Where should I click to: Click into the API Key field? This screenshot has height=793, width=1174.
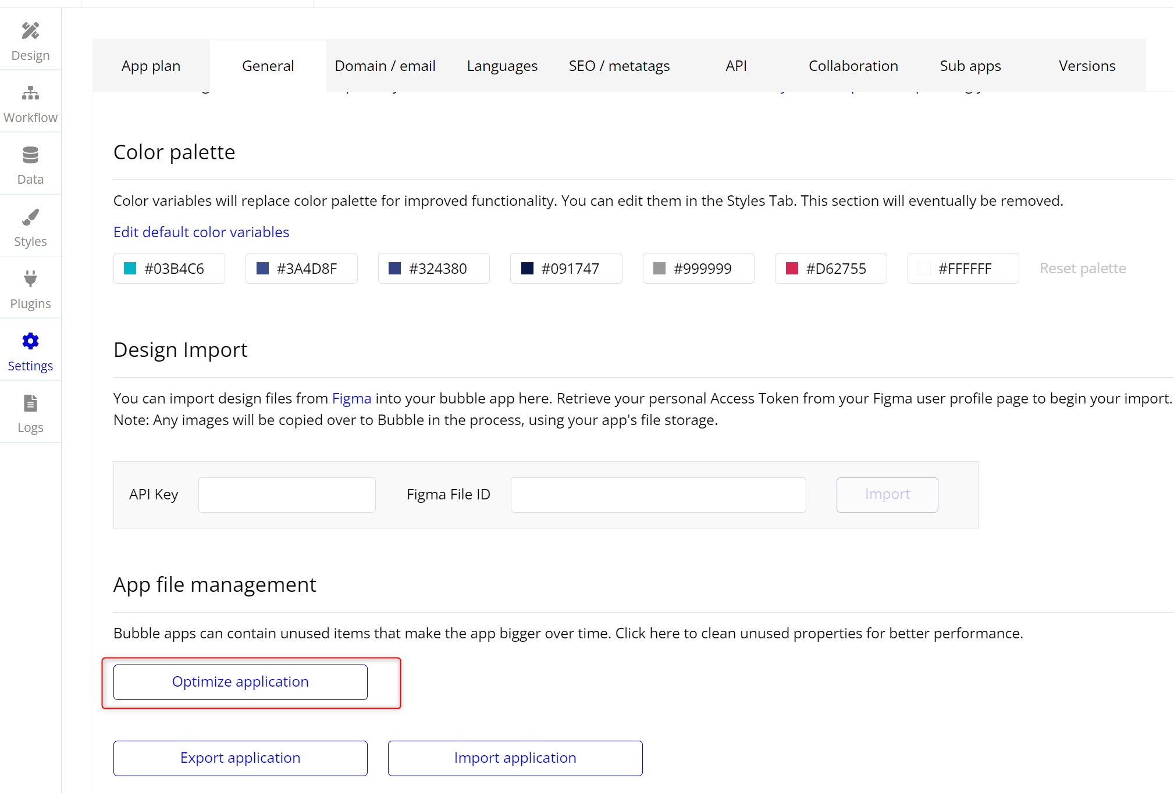(x=287, y=495)
